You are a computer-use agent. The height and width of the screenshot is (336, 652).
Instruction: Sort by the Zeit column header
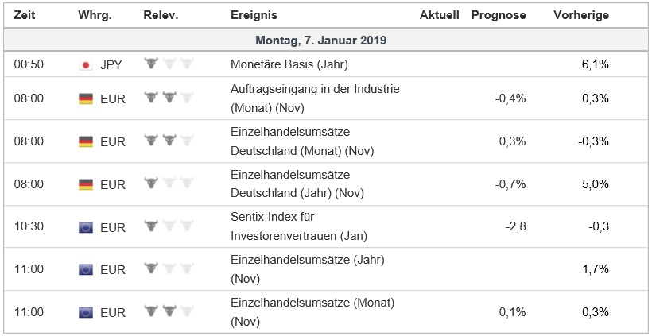click(25, 15)
